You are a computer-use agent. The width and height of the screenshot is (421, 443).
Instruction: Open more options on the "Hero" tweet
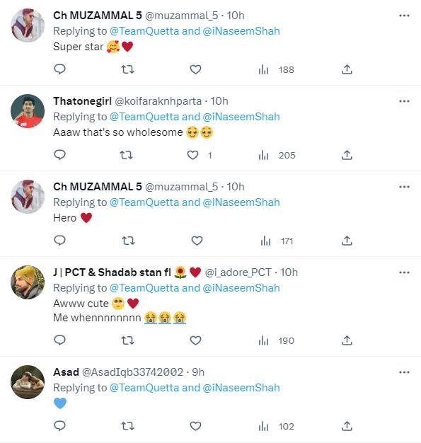click(404, 187)
